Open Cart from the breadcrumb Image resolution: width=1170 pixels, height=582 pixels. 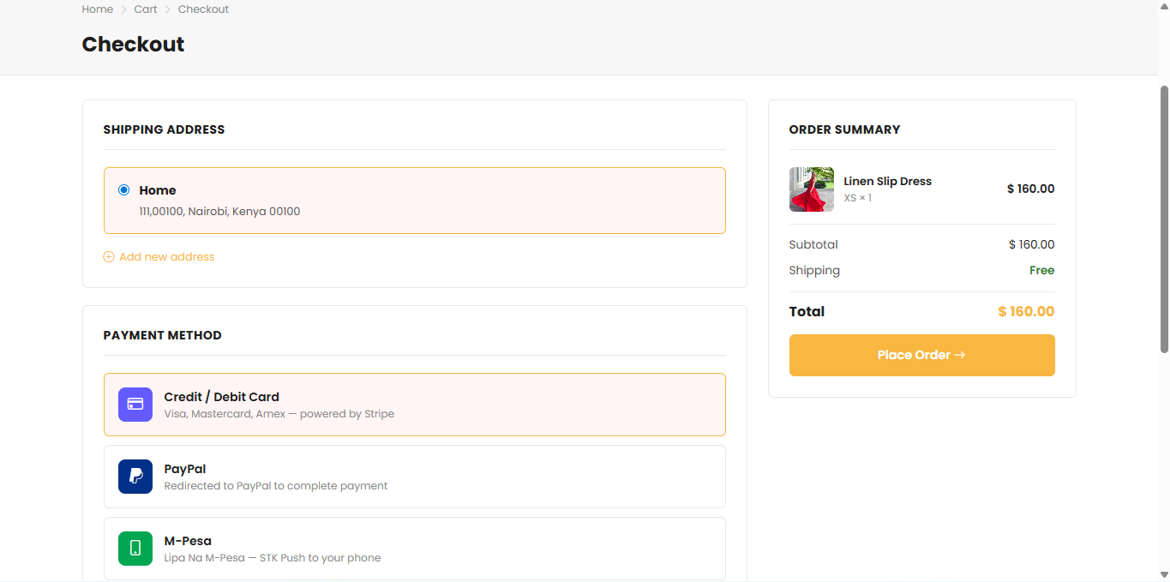pyautogui.click(x=146, y=9)
